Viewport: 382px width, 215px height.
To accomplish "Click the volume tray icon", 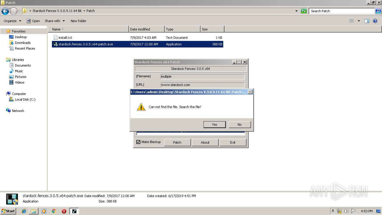I will click(x=346, y=211).
